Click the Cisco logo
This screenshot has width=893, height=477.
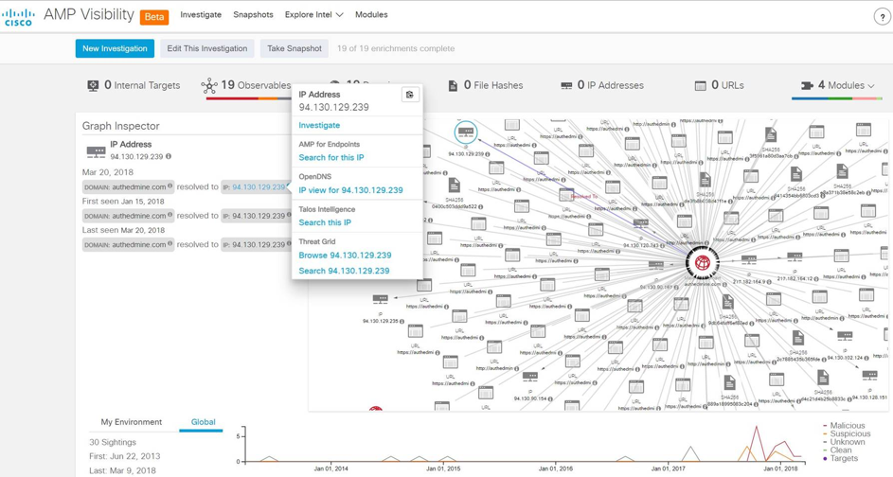pos(18,16)
